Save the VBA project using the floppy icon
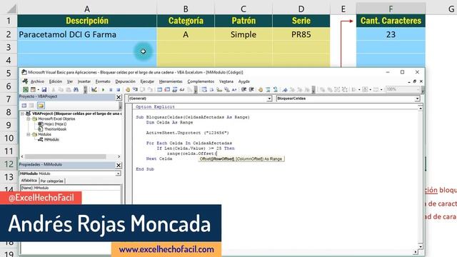Image resolution: width=457 pixels, height=257 pixels. (44, 89)
